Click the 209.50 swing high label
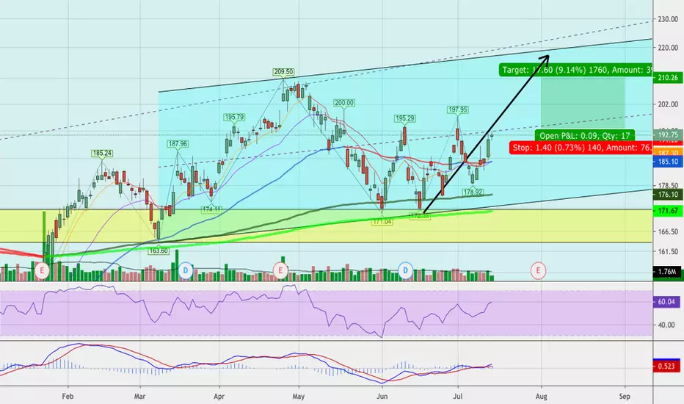684x404 pixels. pyautogui.click(x=283, y=72)
